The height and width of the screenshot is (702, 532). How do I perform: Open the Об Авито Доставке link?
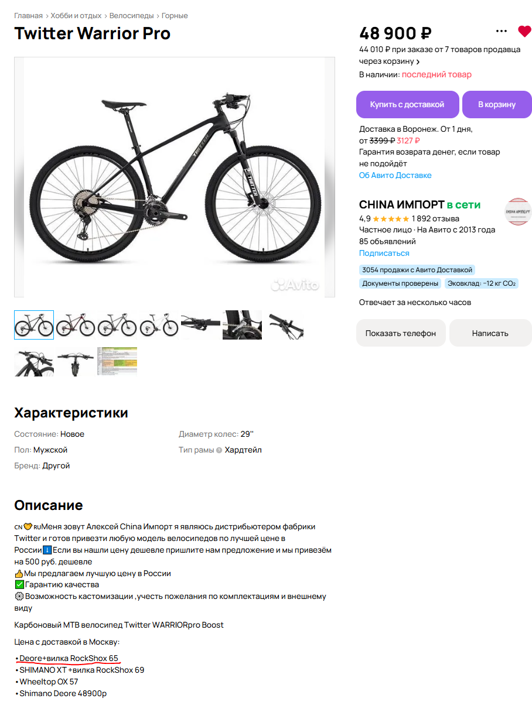tap(395, 176)
